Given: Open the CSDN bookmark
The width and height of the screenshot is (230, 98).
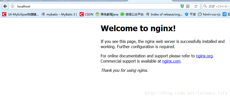Looking at the screenshot, I should [x=86, y=14].
